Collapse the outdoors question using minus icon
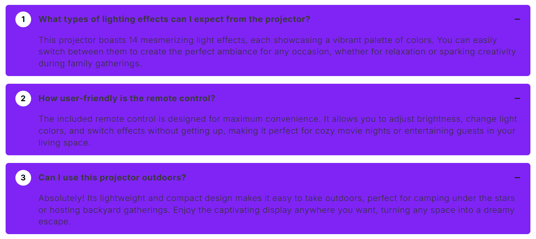The width and height of the screenshot is (536, 239). [517, 178]
